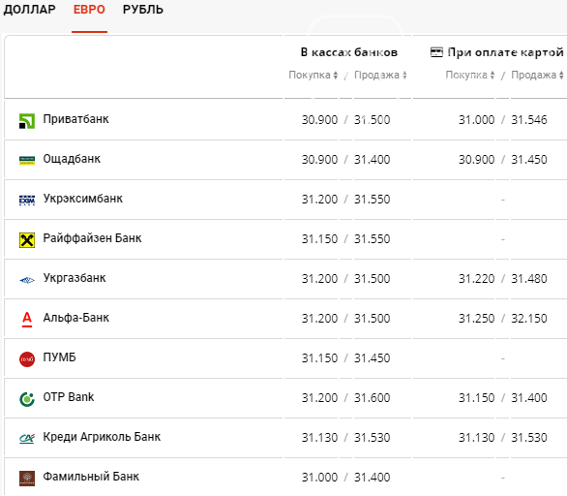Viewport: 567px width, 496px height.
Task: Sort by Покупка under В кассах банков
Action: click(313, 75)
